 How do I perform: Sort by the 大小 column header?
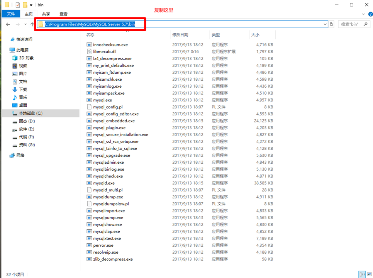point(255,35)
